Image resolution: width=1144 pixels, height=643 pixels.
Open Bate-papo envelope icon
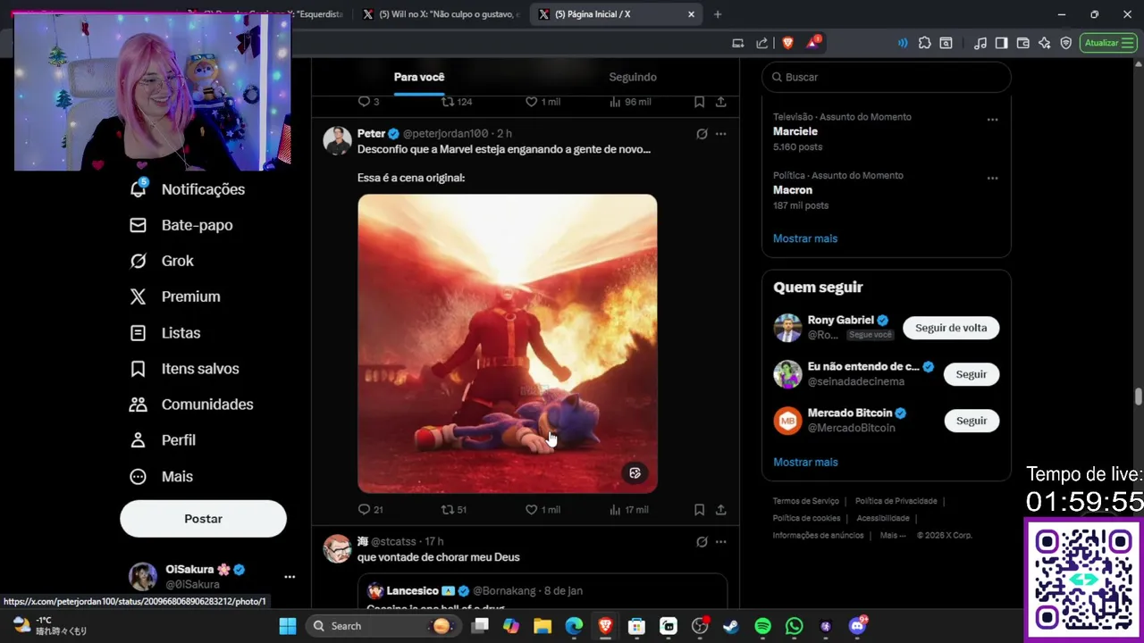138,225
